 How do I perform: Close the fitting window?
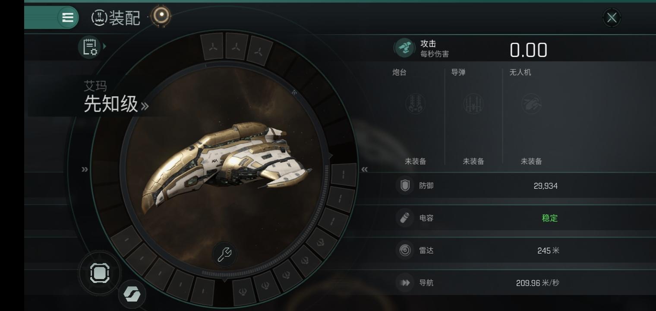click(x=612, y=18)
